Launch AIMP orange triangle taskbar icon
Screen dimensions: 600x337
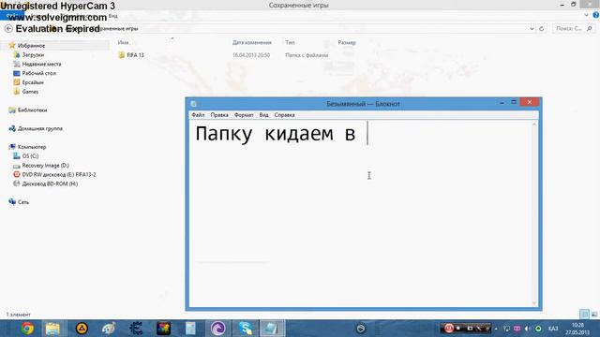pyautogui.click(x=82, y=329)
